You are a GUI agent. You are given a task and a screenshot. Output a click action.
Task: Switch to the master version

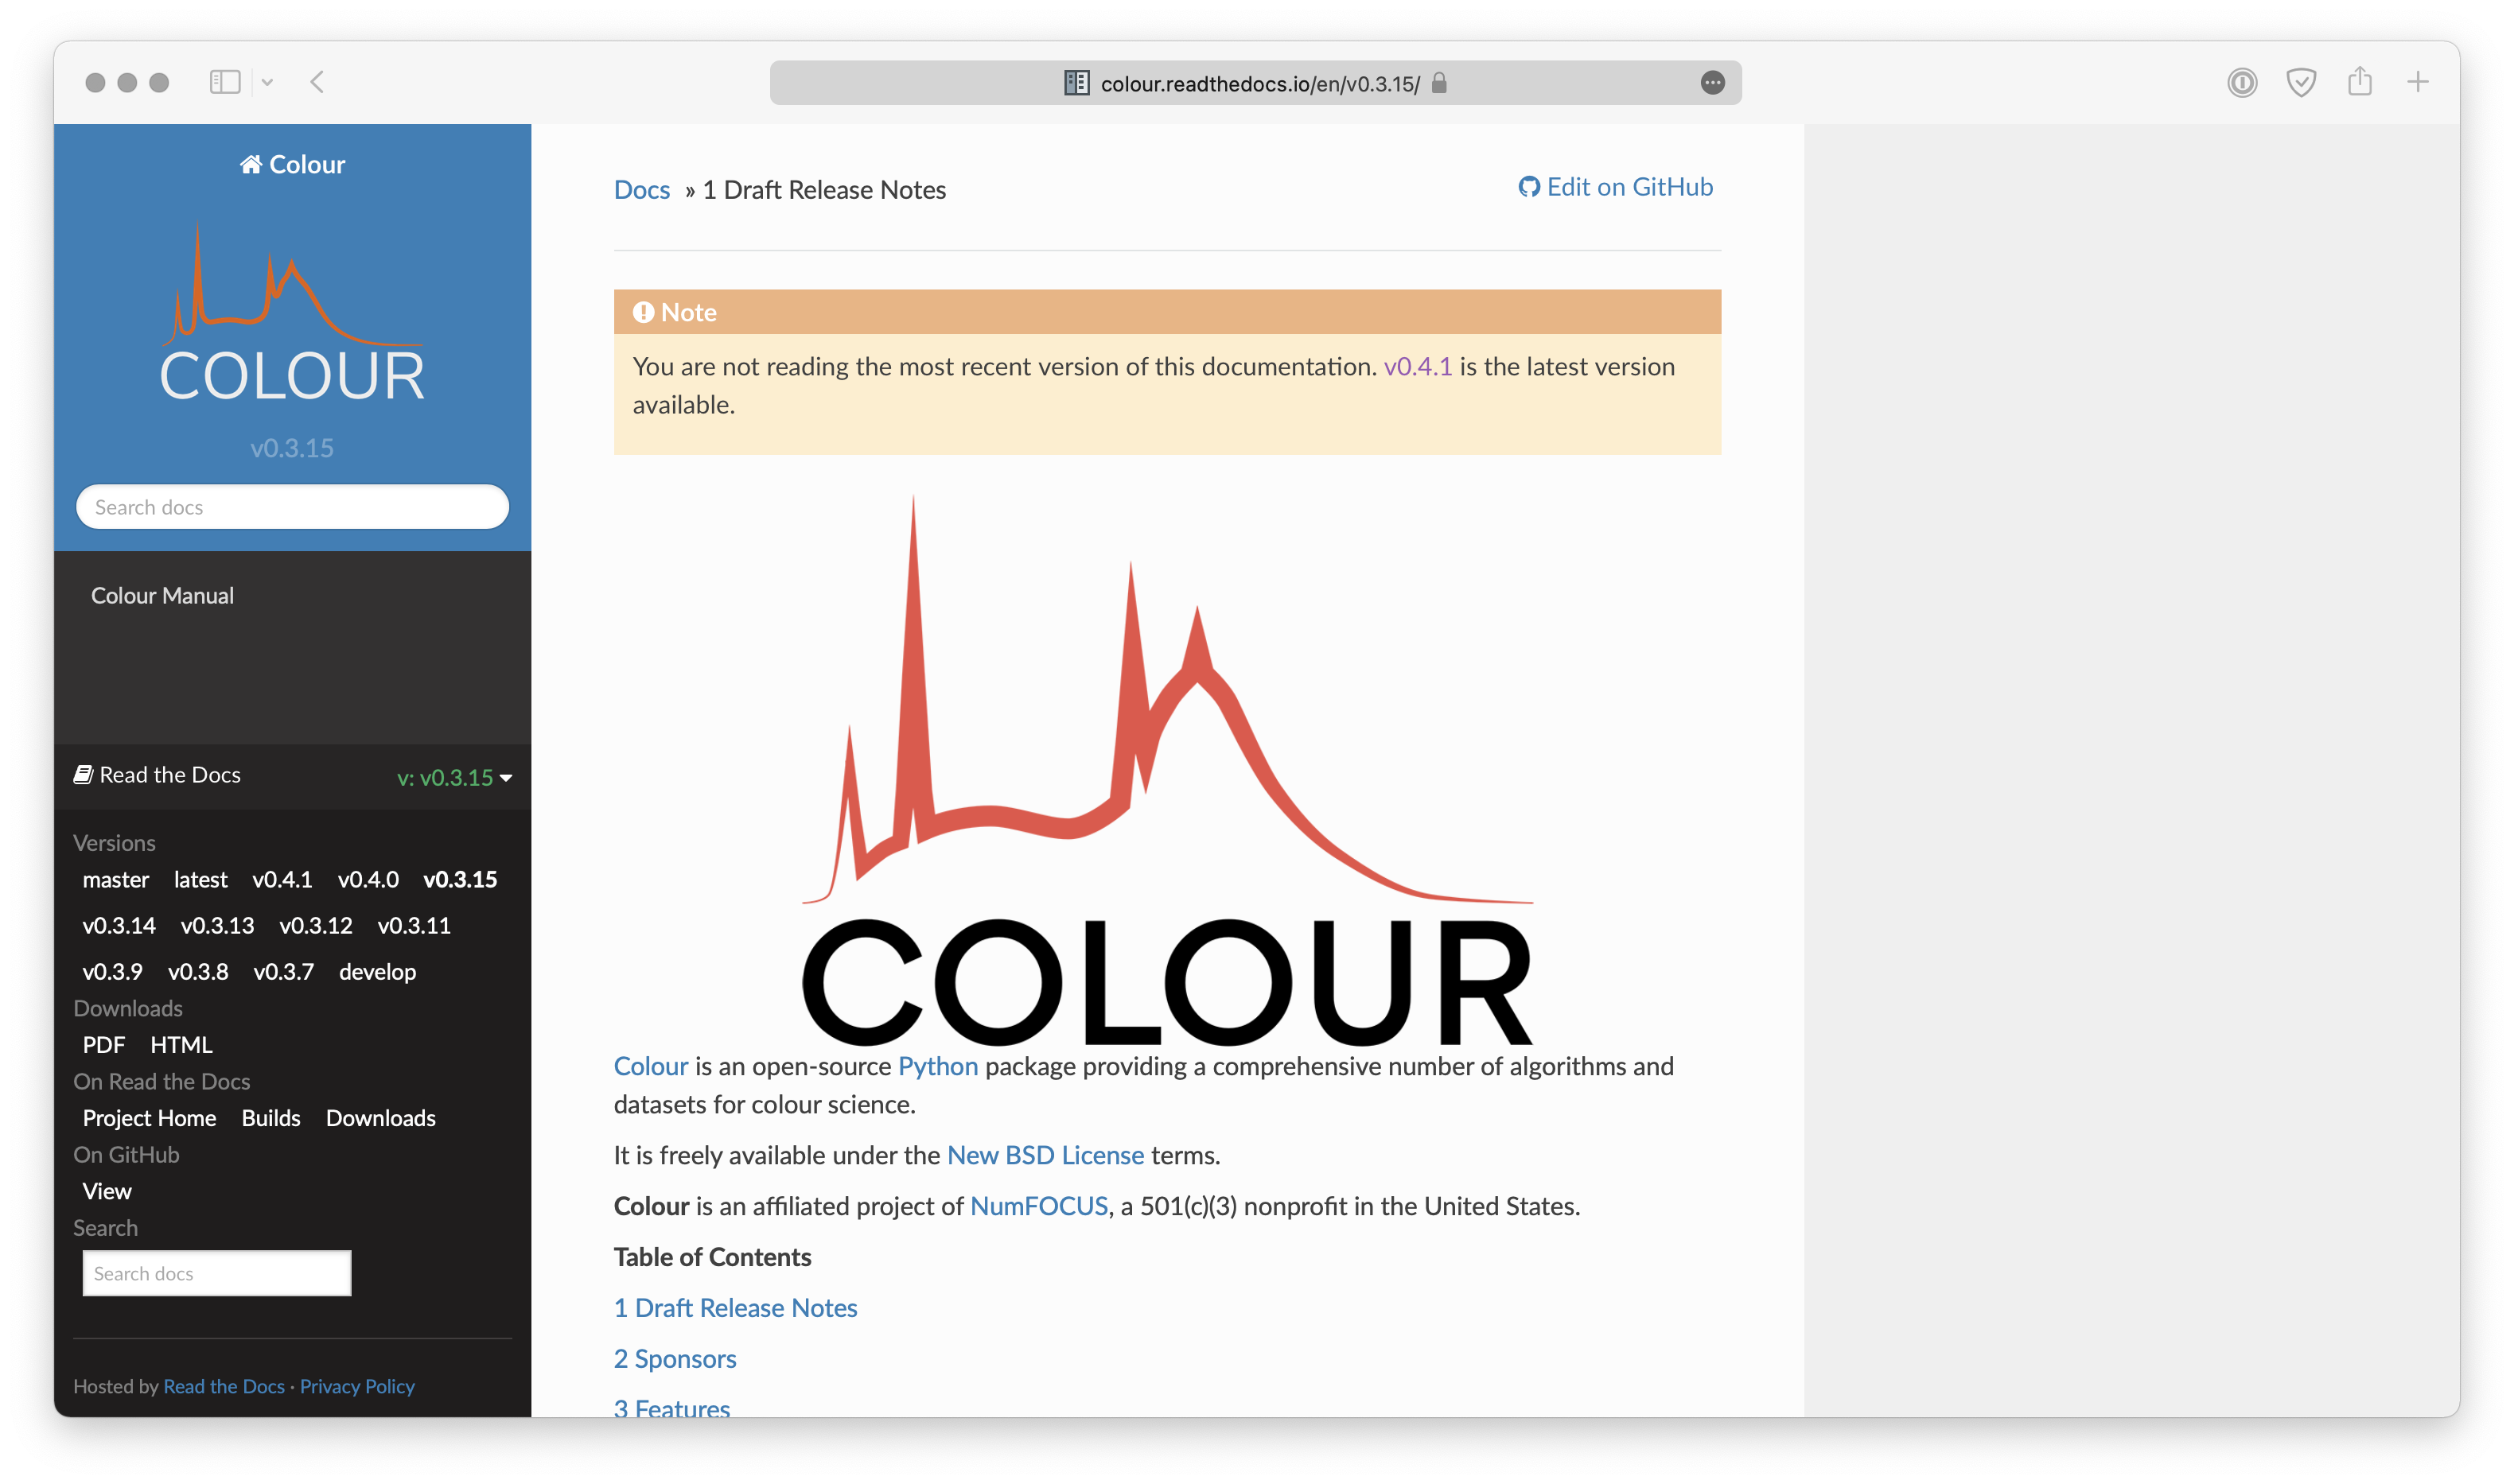click(x=116, y=880)
